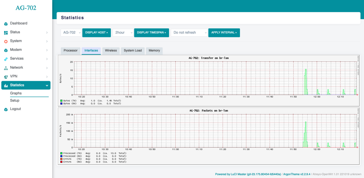The height and width of the screenshot is (178, 364).
Task: Click the blue Processed (RX) legend swatch
Action: (x=61, y=156)
